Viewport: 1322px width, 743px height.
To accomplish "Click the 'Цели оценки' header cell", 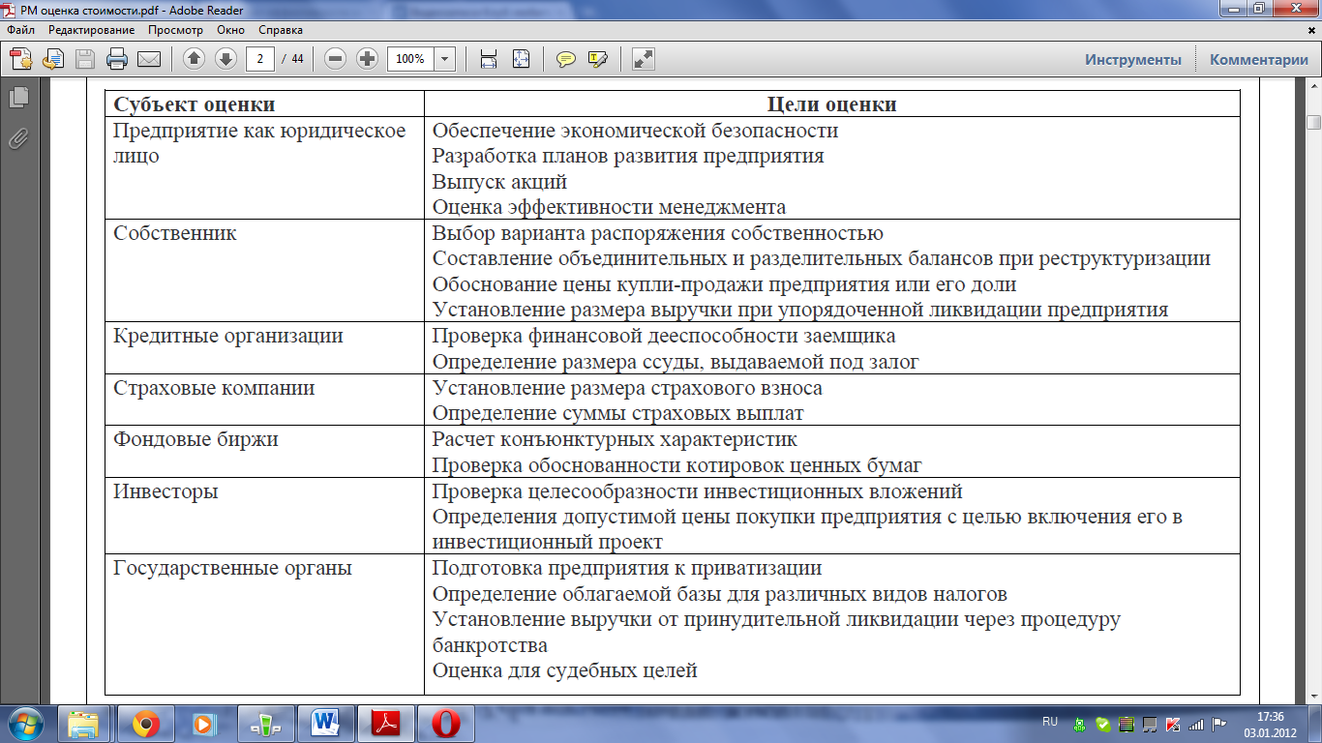I will point(831,104).
